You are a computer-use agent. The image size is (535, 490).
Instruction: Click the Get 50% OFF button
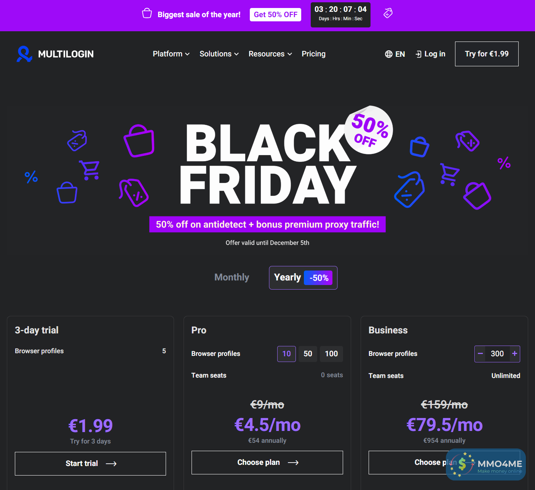[275, 14]
